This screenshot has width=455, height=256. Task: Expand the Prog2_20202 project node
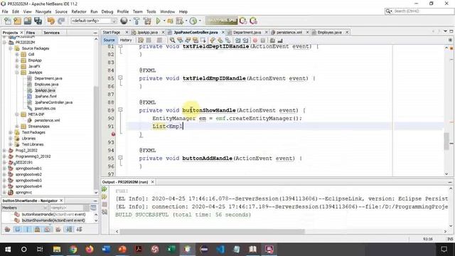point(4,150)
